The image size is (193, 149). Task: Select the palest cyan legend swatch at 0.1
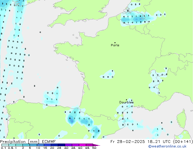coord(5,145)
